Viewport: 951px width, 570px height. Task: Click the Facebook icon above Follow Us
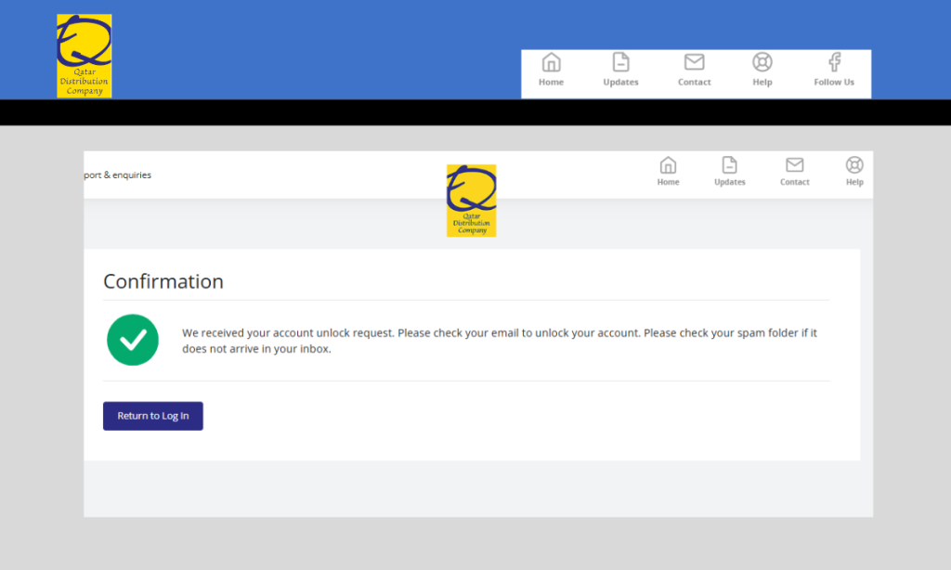[x=834, y=62]
